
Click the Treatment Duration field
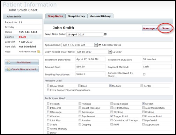click(157, 59)
